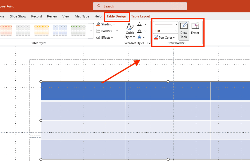250x161 pixels.
Task: Click the Text Outline icon
Action: click(x=139, y=31)
